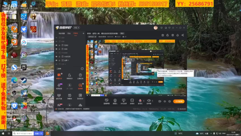Toggle the preview eye icon in bottom bar
Image resolution: width=241 pixels, height=136 pixels.
pyautogui.click(x=164, y=101)
